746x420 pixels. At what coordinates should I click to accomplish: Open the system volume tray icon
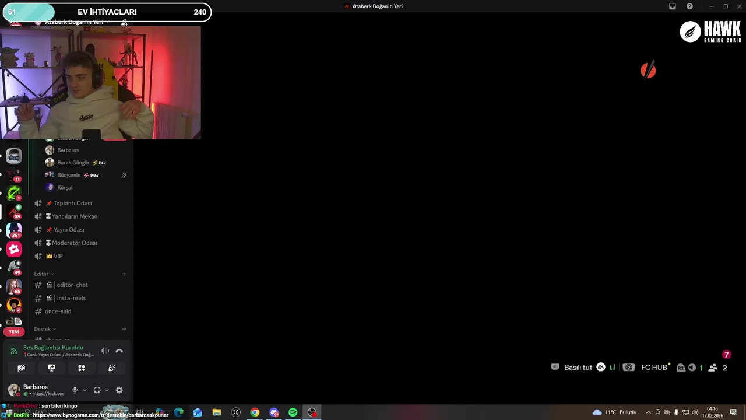695,412
